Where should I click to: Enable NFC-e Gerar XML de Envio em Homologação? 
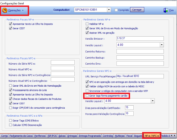coord(10,86)
